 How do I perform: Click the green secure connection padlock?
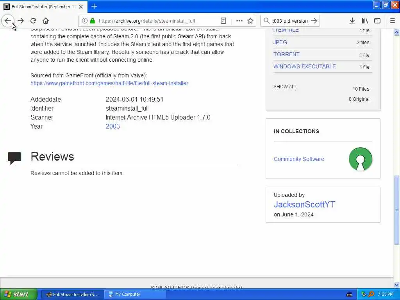93,21
